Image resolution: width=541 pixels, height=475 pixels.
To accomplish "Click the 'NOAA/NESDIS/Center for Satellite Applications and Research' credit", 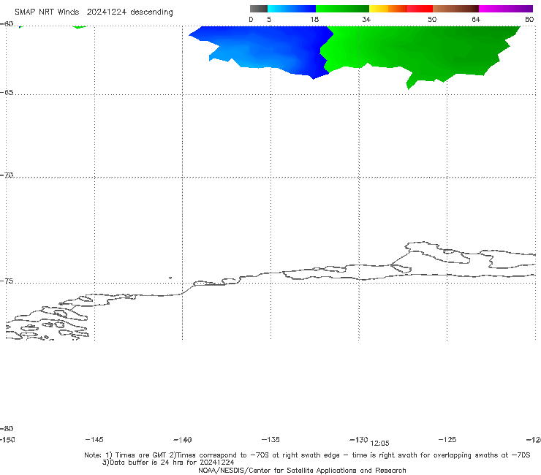I will tap(302, 471).
